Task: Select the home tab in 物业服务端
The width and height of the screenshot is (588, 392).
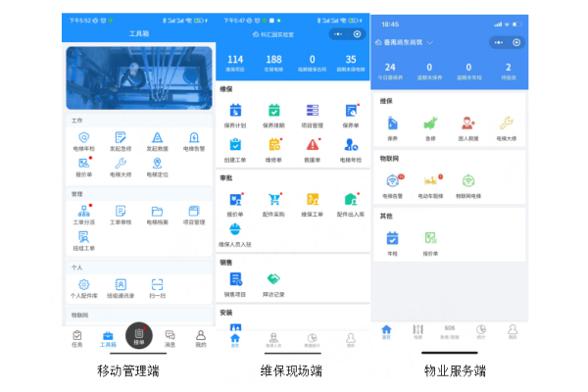Action: [x=386, y=331]
